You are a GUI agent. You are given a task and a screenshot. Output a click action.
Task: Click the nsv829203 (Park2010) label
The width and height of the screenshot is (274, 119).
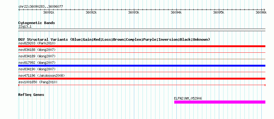click(37, 43)
